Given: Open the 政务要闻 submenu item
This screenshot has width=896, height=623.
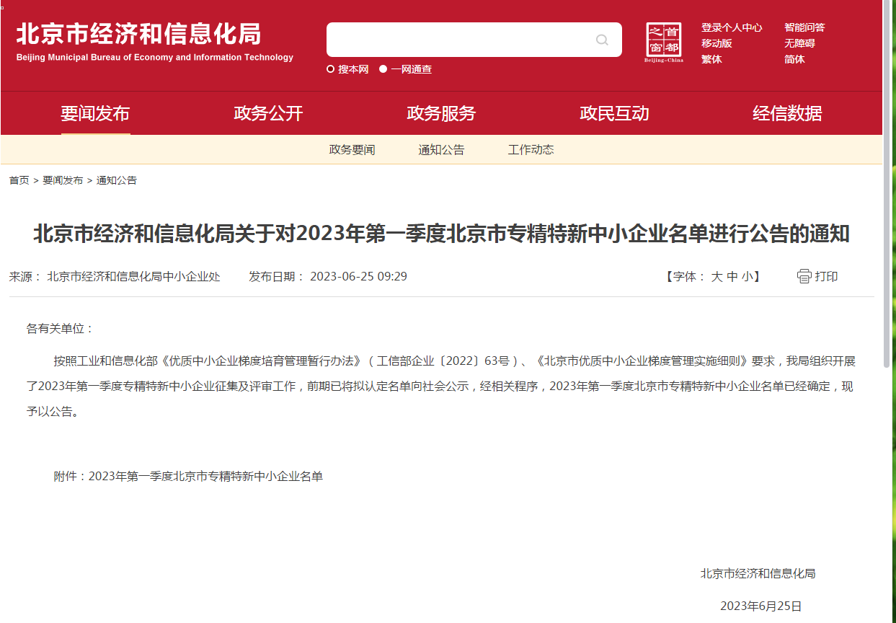Looking at the screenshot, I should click(x=352, y=150).
